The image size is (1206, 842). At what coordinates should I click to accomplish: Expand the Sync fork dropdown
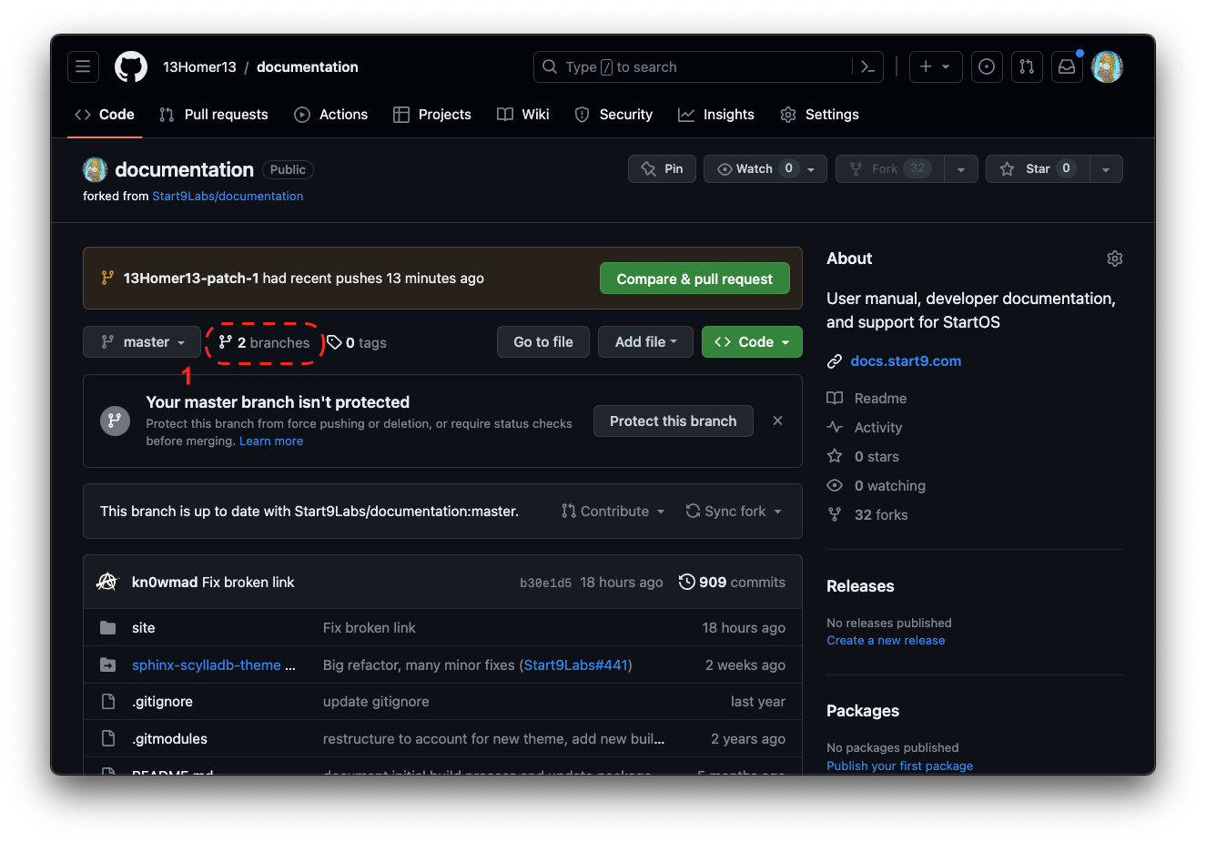(x=734, y=511)
